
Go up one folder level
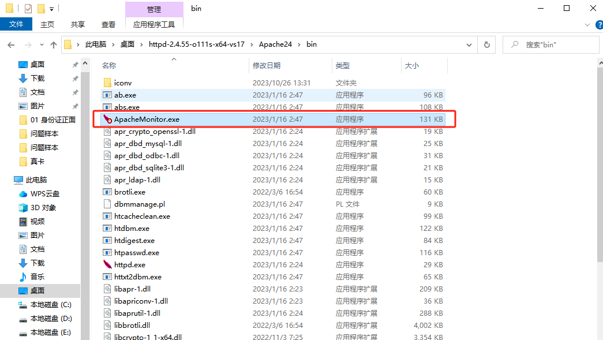(54, 45)
